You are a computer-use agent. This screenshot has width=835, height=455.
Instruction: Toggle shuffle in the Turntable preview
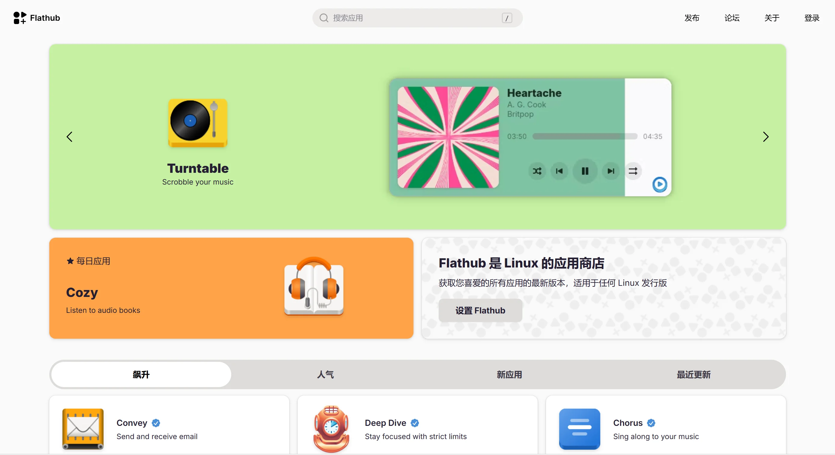537,171
